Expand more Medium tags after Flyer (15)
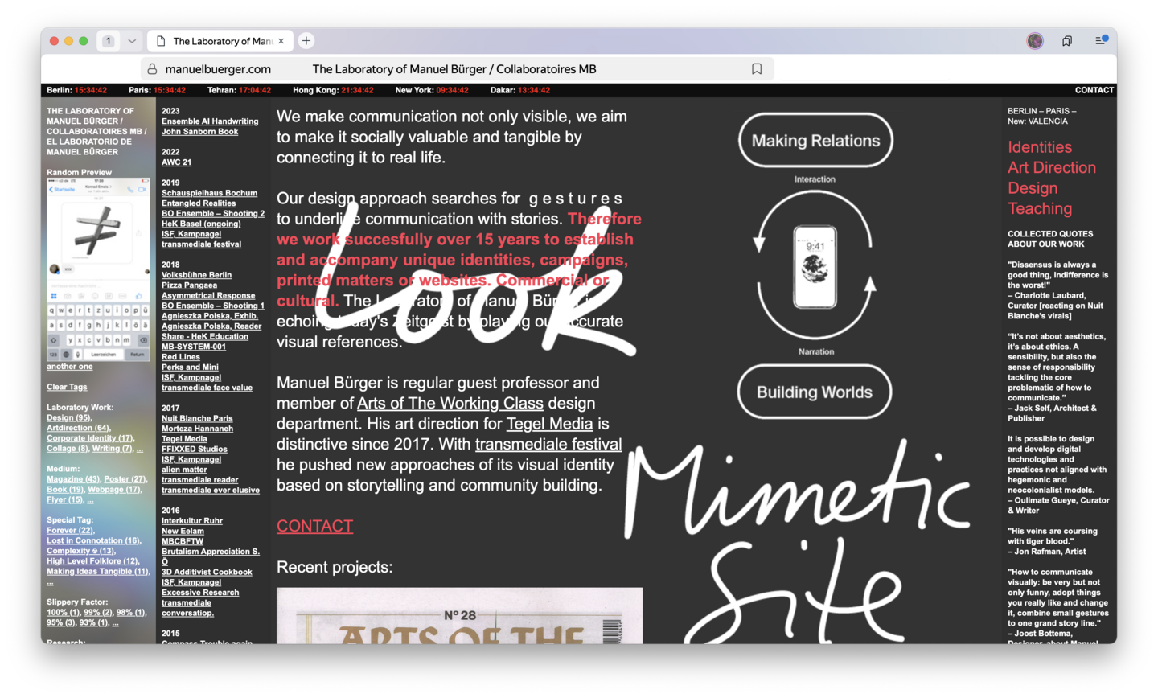 pyautogui.click(x=90, y=500)
